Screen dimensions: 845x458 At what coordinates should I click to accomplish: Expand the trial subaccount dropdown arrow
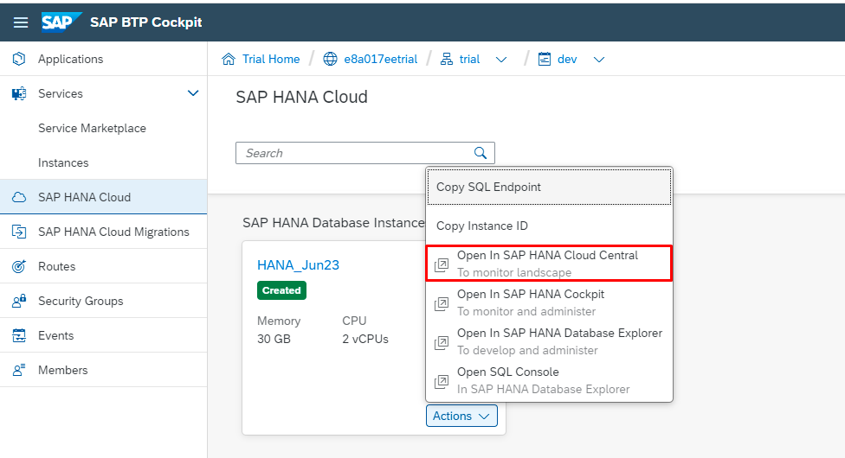pyautogui.click(x=501, y=60)
